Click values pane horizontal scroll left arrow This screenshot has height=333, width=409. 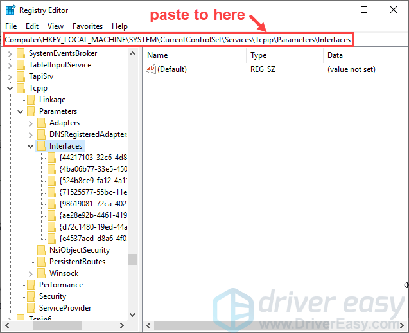point(148,326)
